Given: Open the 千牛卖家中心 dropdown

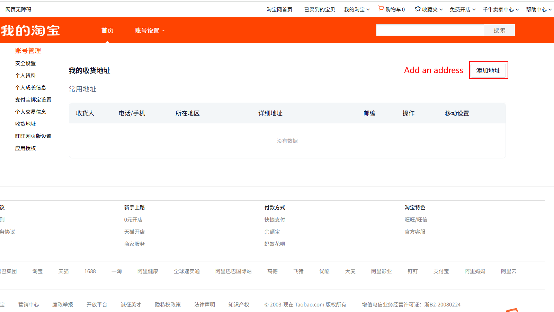Looking at the screenshot, I should point(501,10).
